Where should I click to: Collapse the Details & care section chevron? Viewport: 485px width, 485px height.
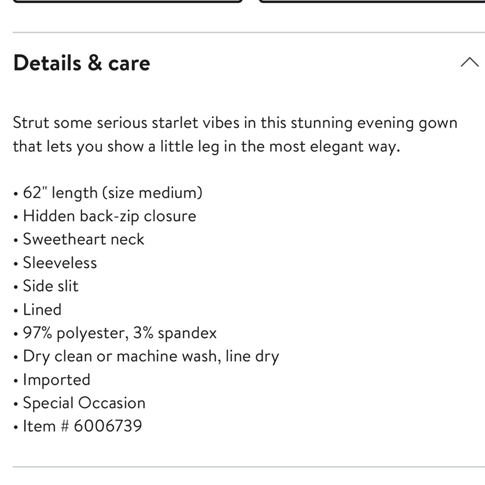point(469,62)
